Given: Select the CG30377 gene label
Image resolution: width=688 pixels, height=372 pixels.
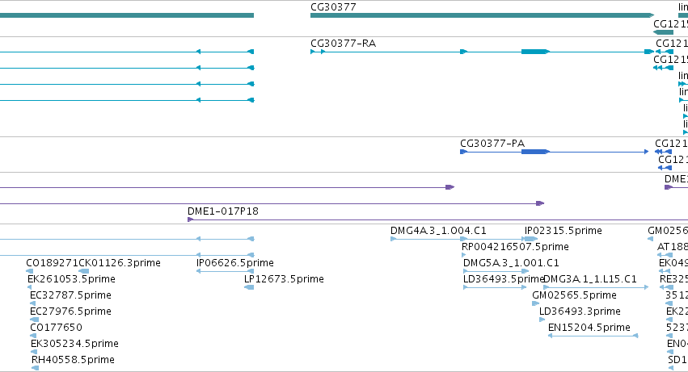Looking at the screenshot, I should tap(333, 7).
